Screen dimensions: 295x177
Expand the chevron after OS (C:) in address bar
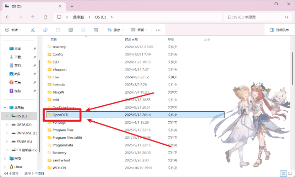(112, 17)
